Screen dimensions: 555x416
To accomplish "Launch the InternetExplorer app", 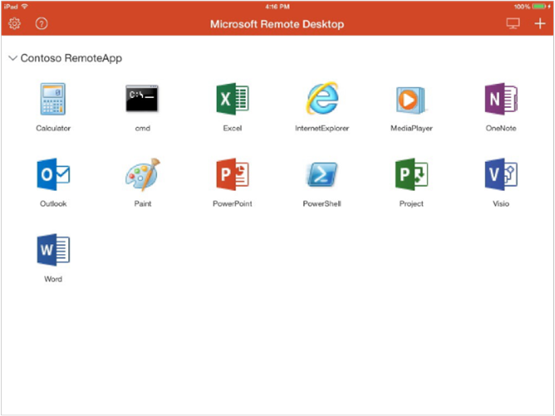I will coord(322,98).
